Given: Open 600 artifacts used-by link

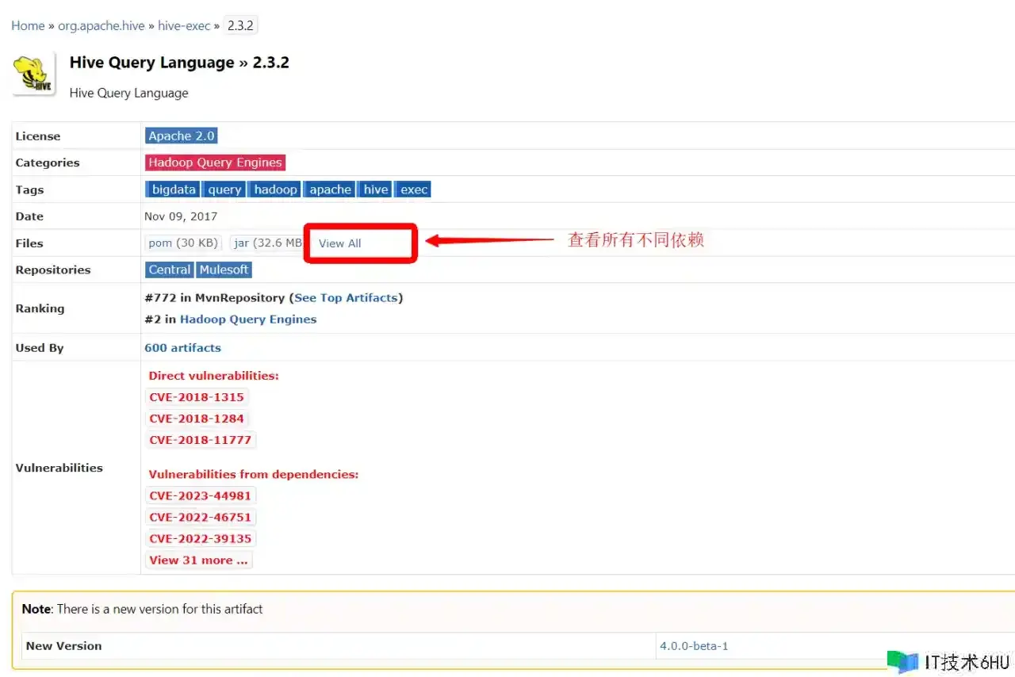Looking at the screenshot, I should tap(182, 347).
